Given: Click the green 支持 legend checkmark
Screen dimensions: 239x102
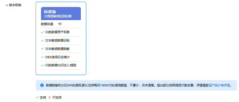Looking at the screenshot, I should 37,98.
